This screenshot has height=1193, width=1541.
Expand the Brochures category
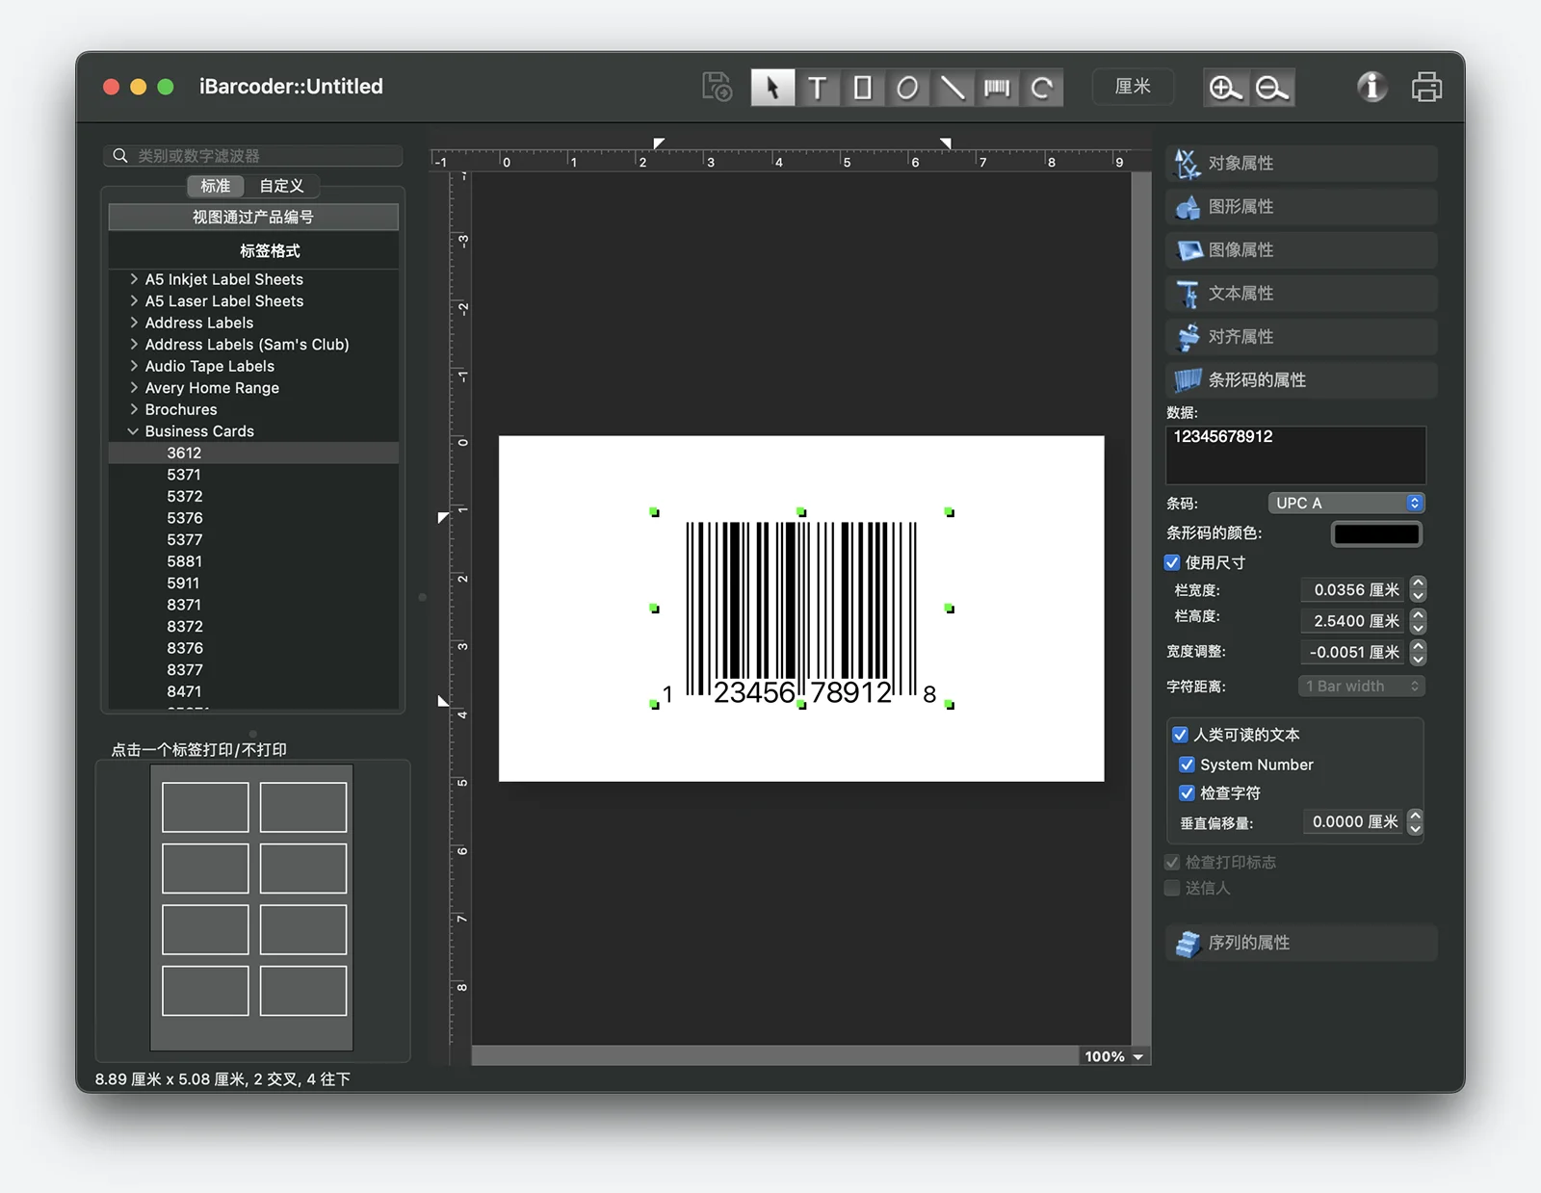pos(134,409)
